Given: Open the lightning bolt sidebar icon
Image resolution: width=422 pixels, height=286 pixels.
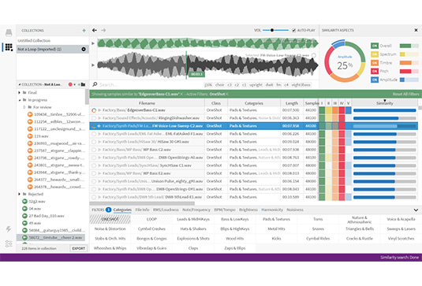Looking at the screenshot, I should (9, 229).
